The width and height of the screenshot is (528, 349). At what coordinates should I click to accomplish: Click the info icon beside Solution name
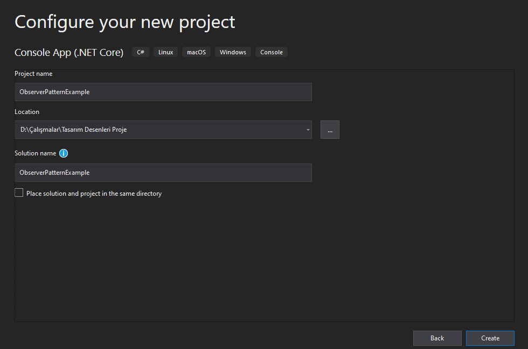[x=64, y=153]
